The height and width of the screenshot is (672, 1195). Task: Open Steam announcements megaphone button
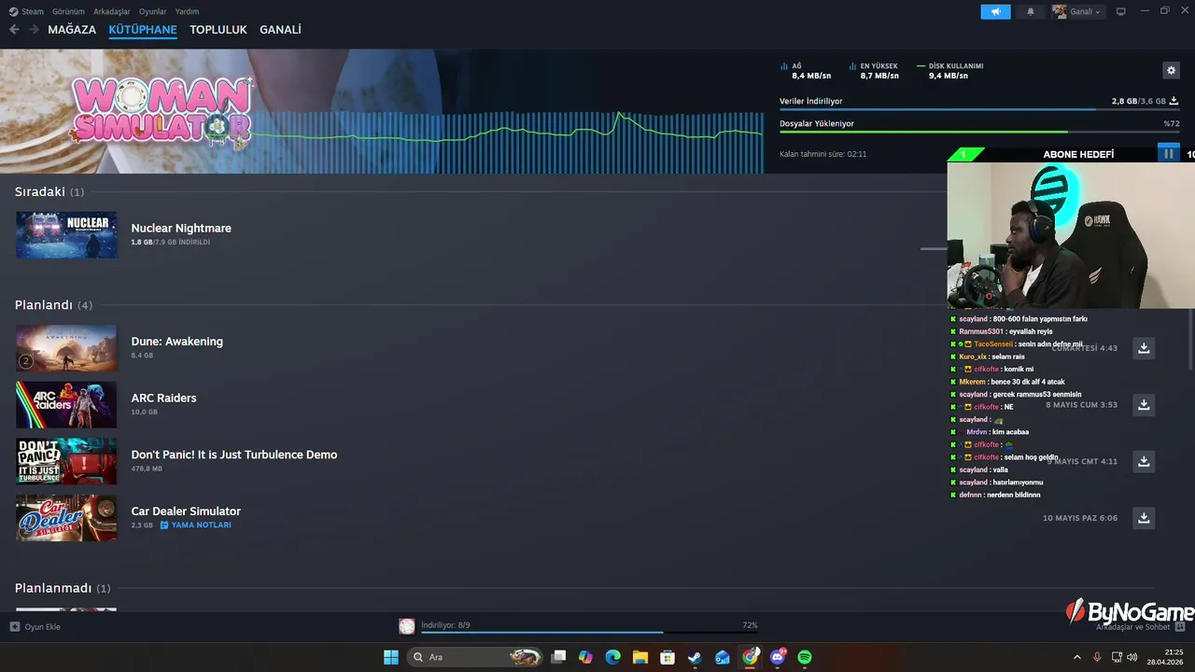pyautogui.click(x=995, y=11)
